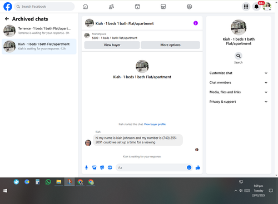
Task: Click the seen-by read receipt avatar
Action: [x=197, y=150]
